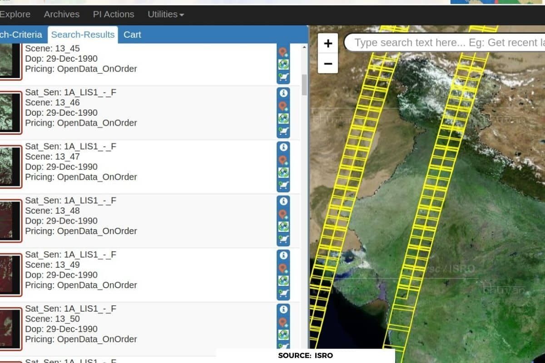Viewport: 545px width, 363px height.
Task: Add scene 13_45 to cart
Action: coord(283,77)
